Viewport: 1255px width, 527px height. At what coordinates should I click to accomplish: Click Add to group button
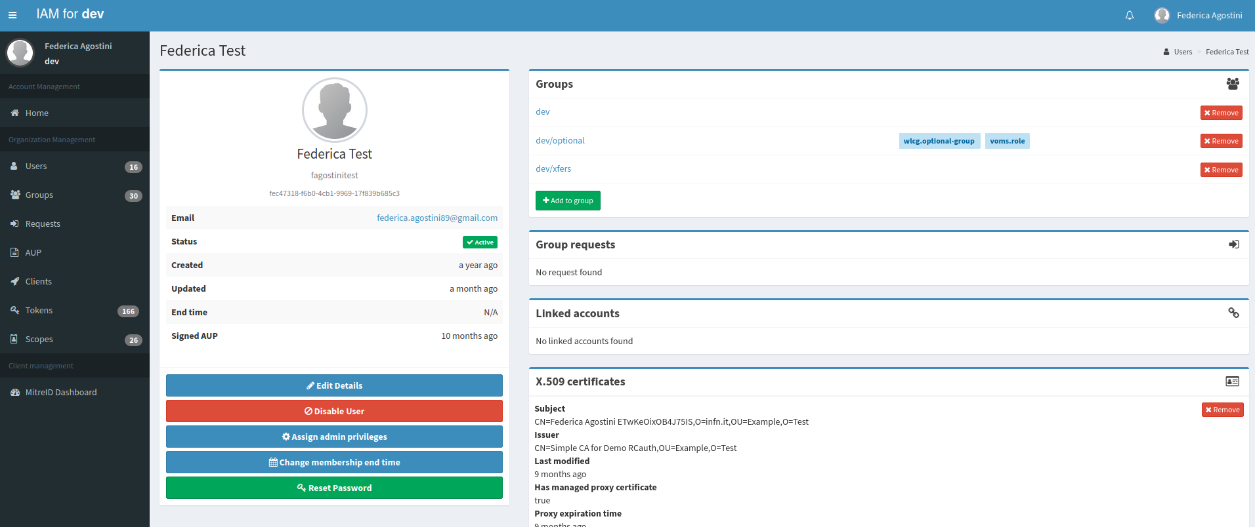[568, 201]
